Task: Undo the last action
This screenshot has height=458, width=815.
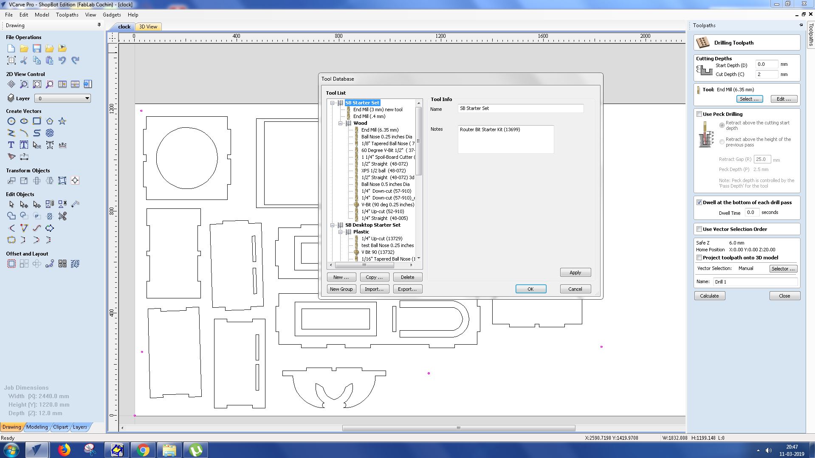Action: (62, 60)
